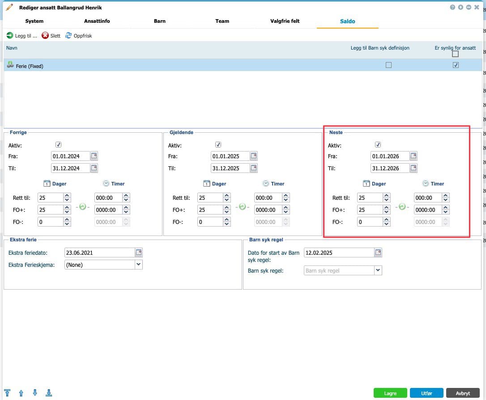Screen dimensions: 486x400
Task: Increase Rett til days in Forrige with up stepper
Action: 67,195
